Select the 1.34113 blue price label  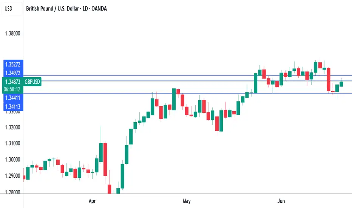pyautogui.click(x=13, y=107)
